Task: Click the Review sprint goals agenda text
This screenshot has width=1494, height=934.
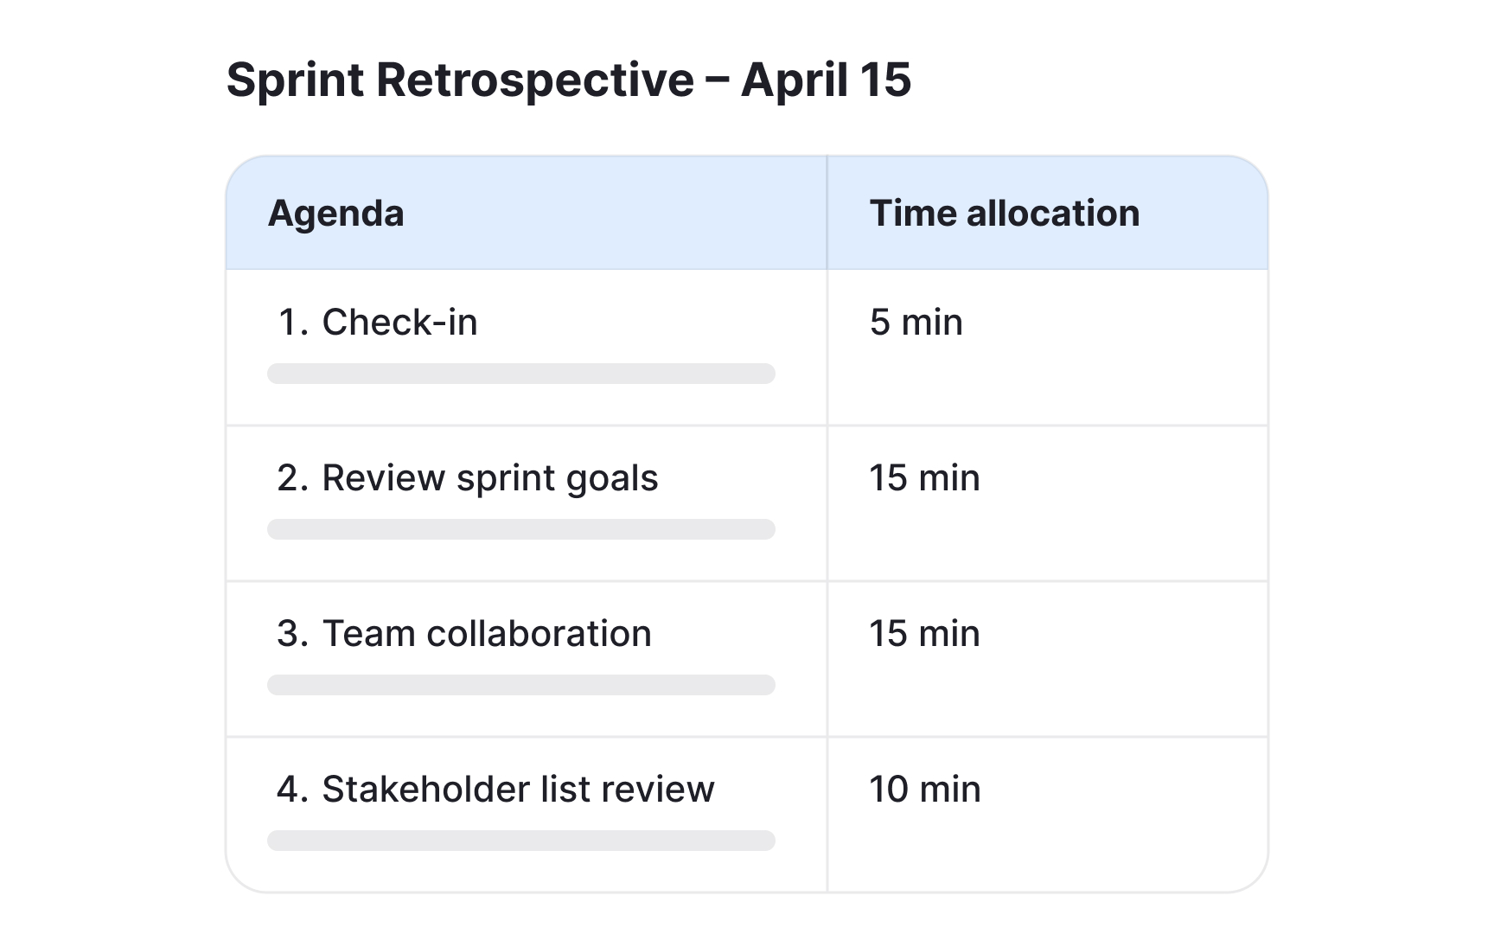Action: pyautogui.click(x=489, y=478)
